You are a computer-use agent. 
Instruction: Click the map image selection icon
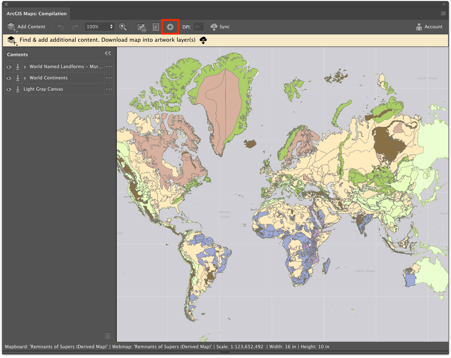tap(142, 27)
